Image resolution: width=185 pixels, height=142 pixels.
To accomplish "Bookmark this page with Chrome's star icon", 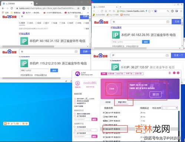I will coord(78,8).
